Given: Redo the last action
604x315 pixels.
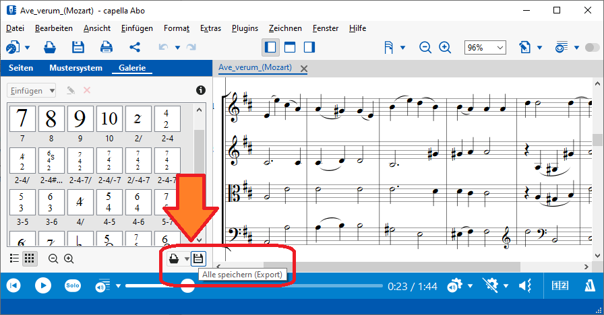Looking at the screenshot, I should [191, 47].
